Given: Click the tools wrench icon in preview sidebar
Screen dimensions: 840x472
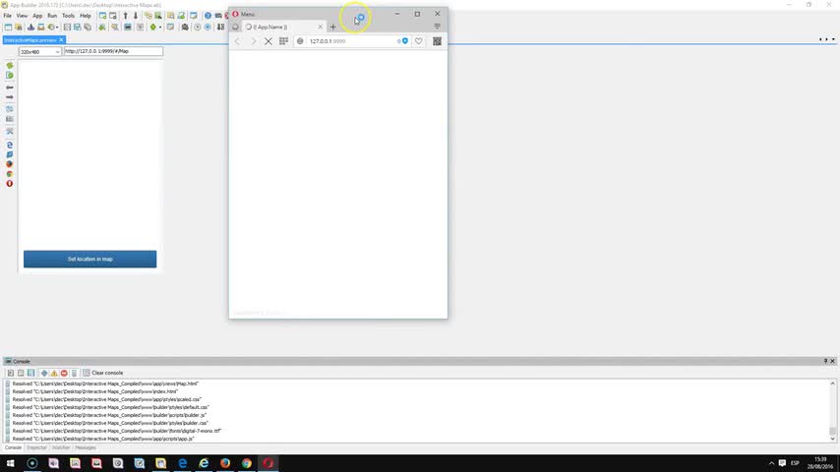Looking at the screenshot, I should coord(10,131).
